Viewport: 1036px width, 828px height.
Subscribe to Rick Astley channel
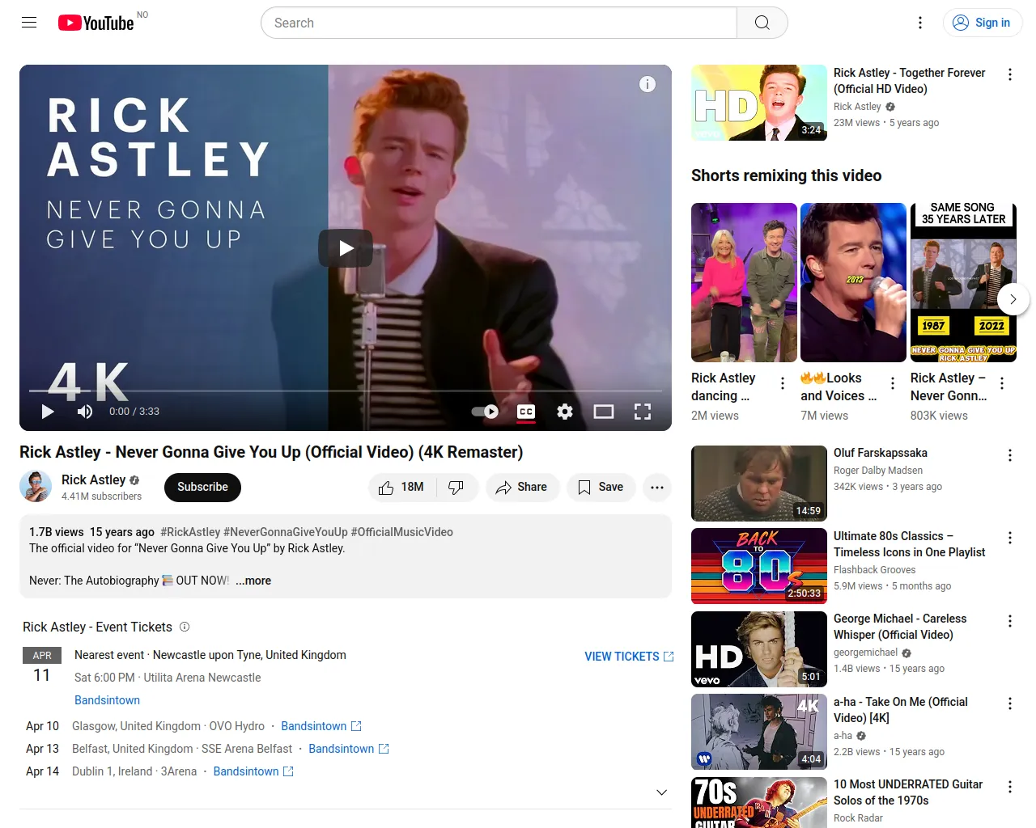202,488
